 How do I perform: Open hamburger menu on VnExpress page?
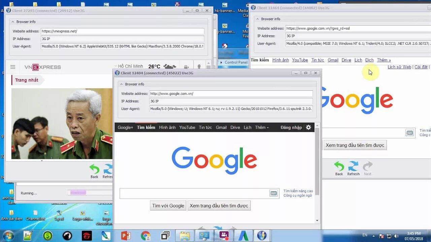(x=13, y=67)
